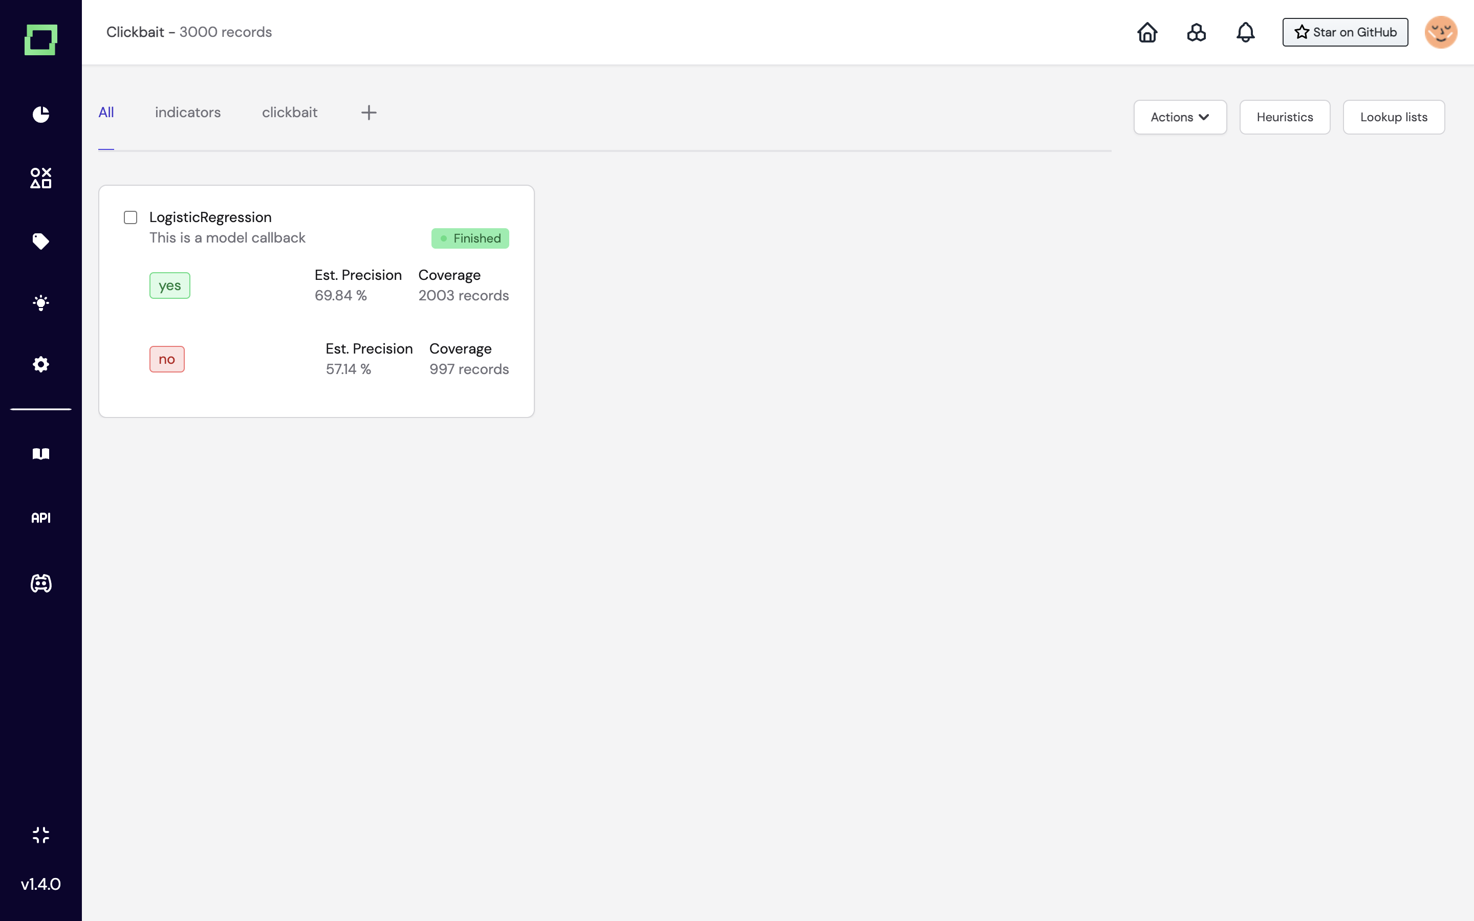Open Discord community icon
1474x921 pixels.
point(41,583)
